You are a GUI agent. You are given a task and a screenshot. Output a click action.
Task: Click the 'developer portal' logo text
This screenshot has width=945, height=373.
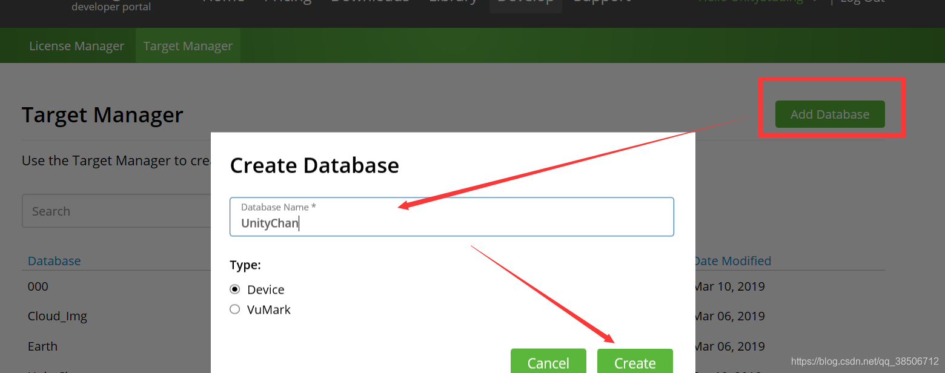(111, 7)
